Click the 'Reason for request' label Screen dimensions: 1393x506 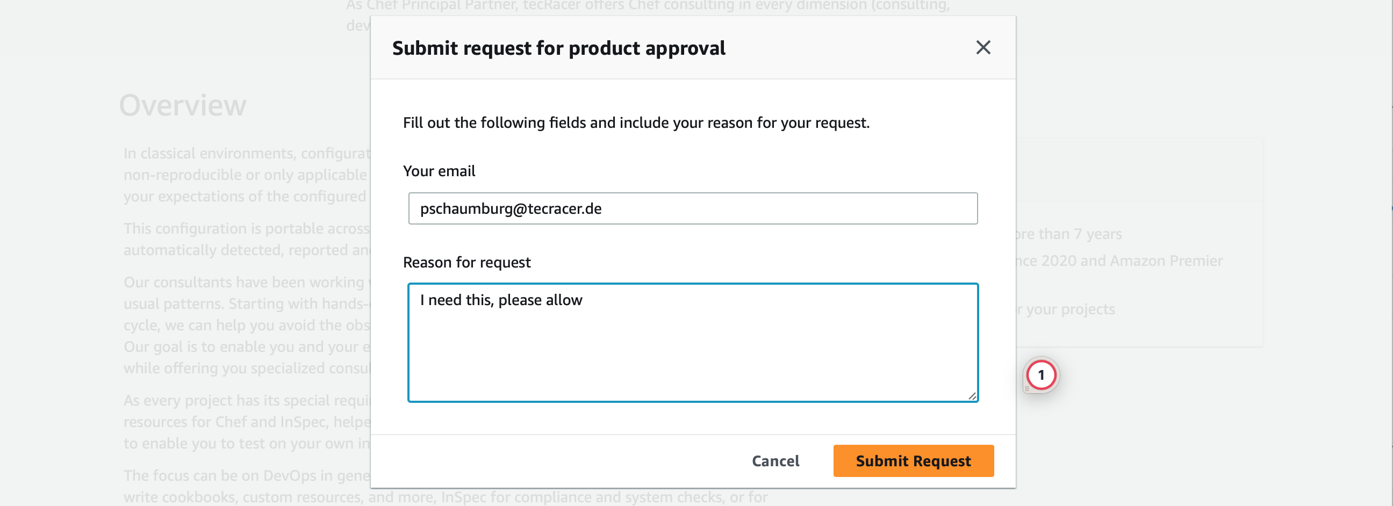pyautogui.click(x=466, y=262)
